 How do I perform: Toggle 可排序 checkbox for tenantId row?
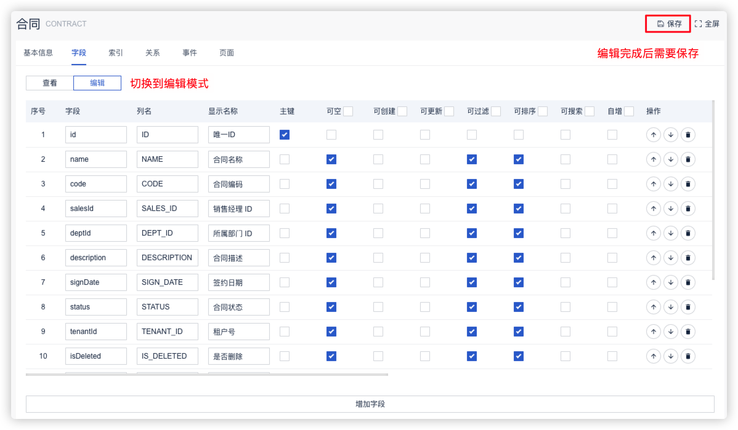click(x=519, y=332)
